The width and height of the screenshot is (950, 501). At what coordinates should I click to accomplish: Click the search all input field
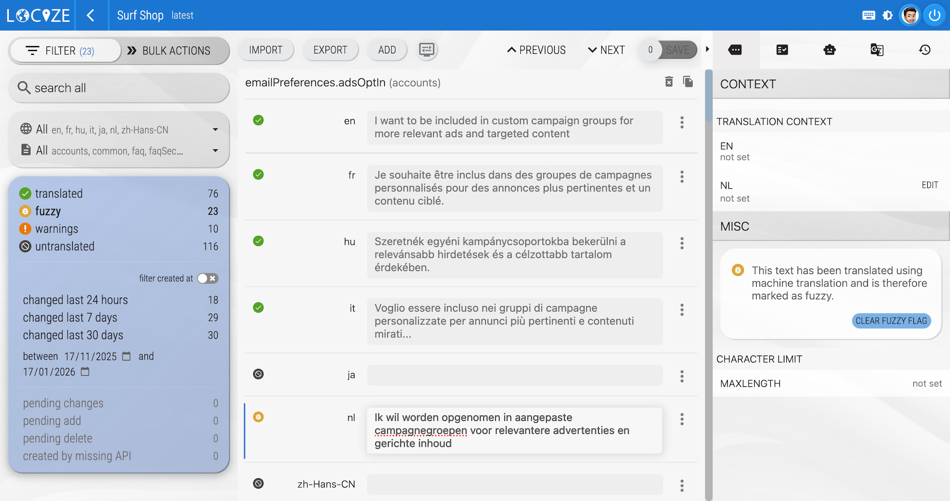(119, 88)
